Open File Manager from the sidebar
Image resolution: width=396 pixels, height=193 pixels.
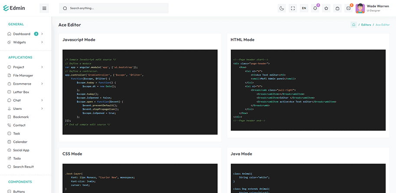tap(23, 75)
